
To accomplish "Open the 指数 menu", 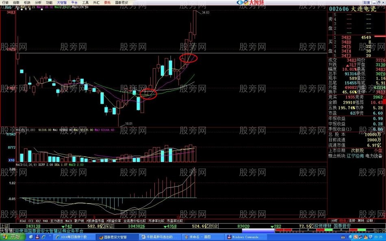I will click(x=16, y=2).
